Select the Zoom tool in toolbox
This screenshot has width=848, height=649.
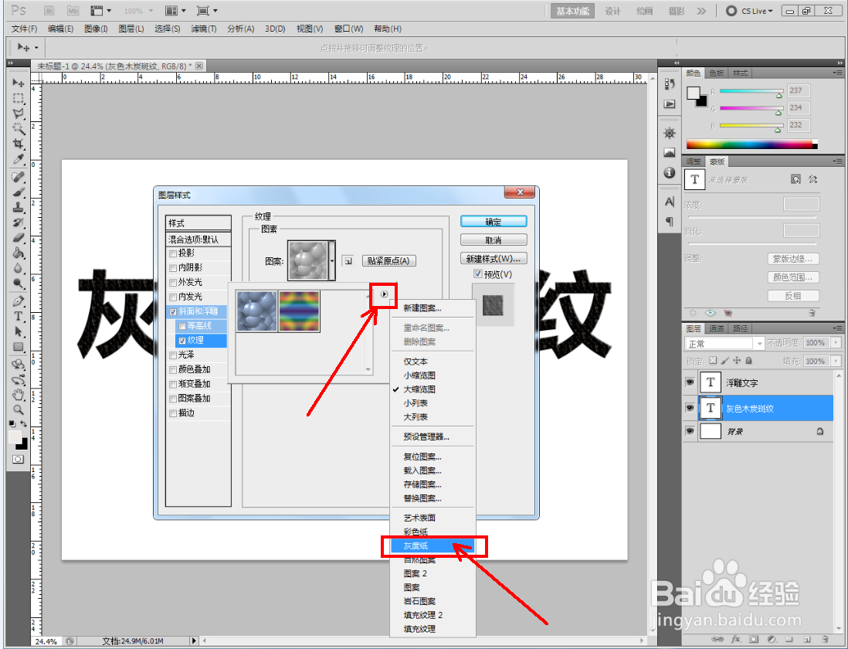[x=18, y=409]
